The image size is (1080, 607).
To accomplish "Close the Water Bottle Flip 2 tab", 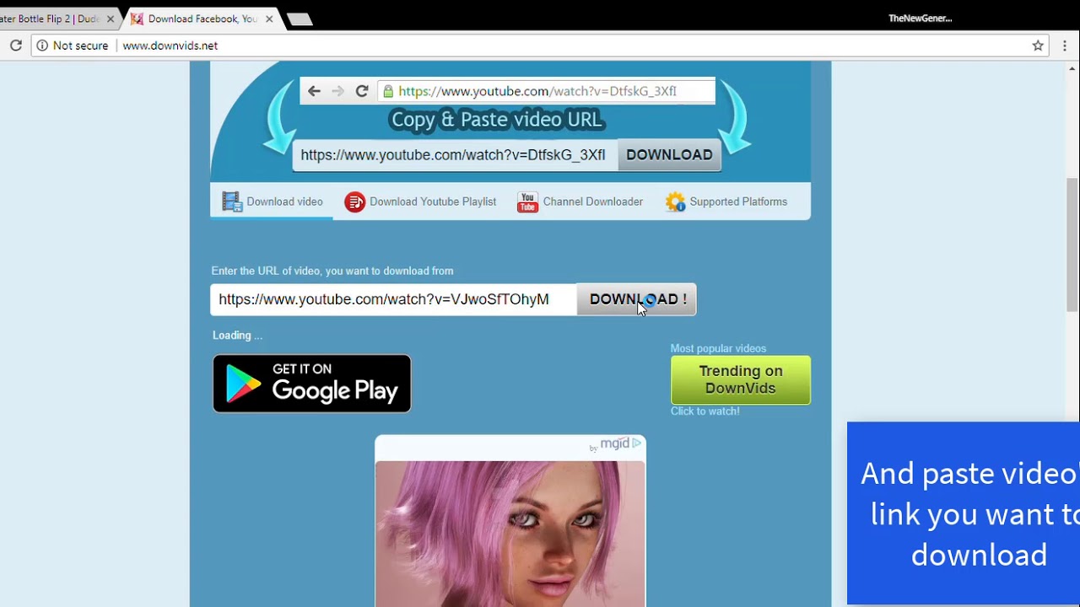I will pos(110,19).
